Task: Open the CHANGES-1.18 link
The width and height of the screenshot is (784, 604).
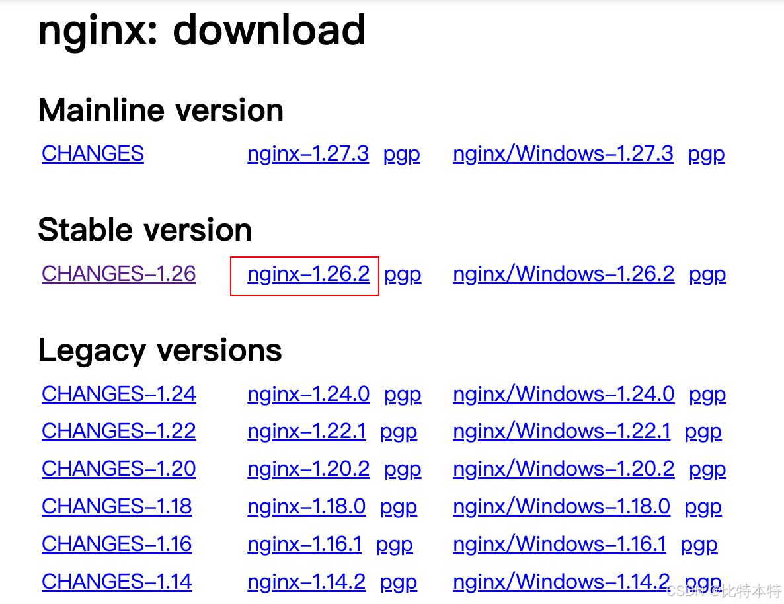Action: (x=116, y=506)
